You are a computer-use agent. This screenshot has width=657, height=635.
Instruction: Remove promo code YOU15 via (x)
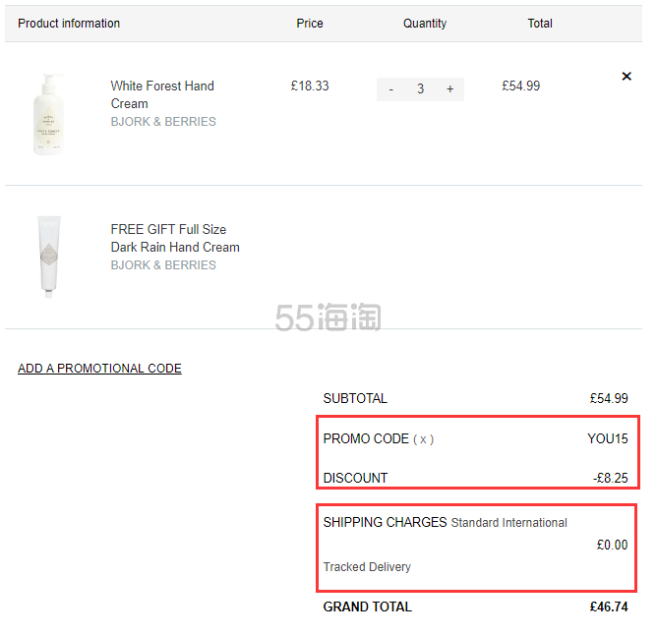(423, 439)
